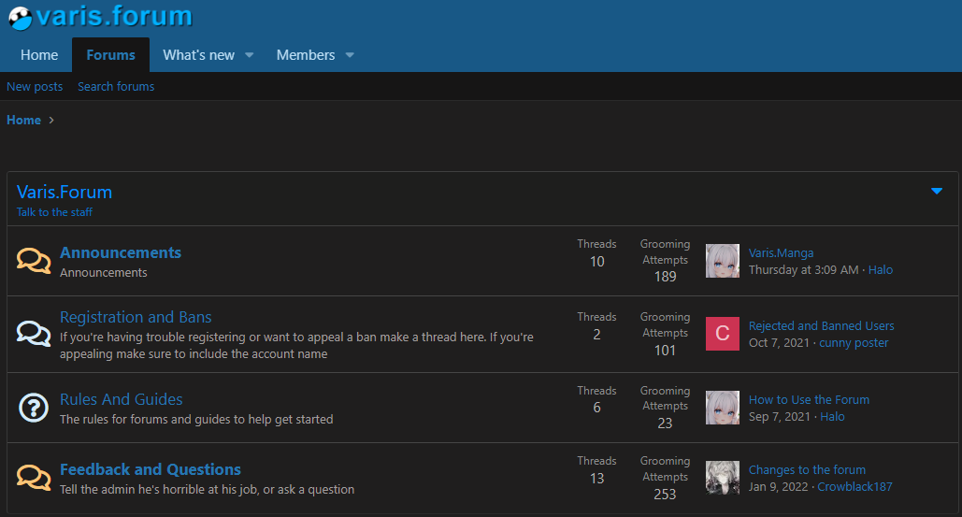
Task: Open the avatar beside How to Use the Forum
Action: click(x=722, y=408)
